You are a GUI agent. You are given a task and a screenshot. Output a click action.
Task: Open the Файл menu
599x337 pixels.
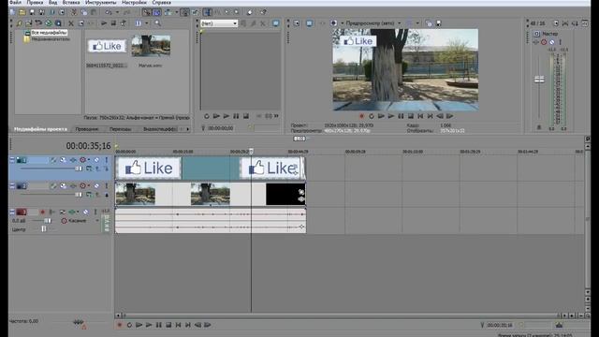(15, 2)
